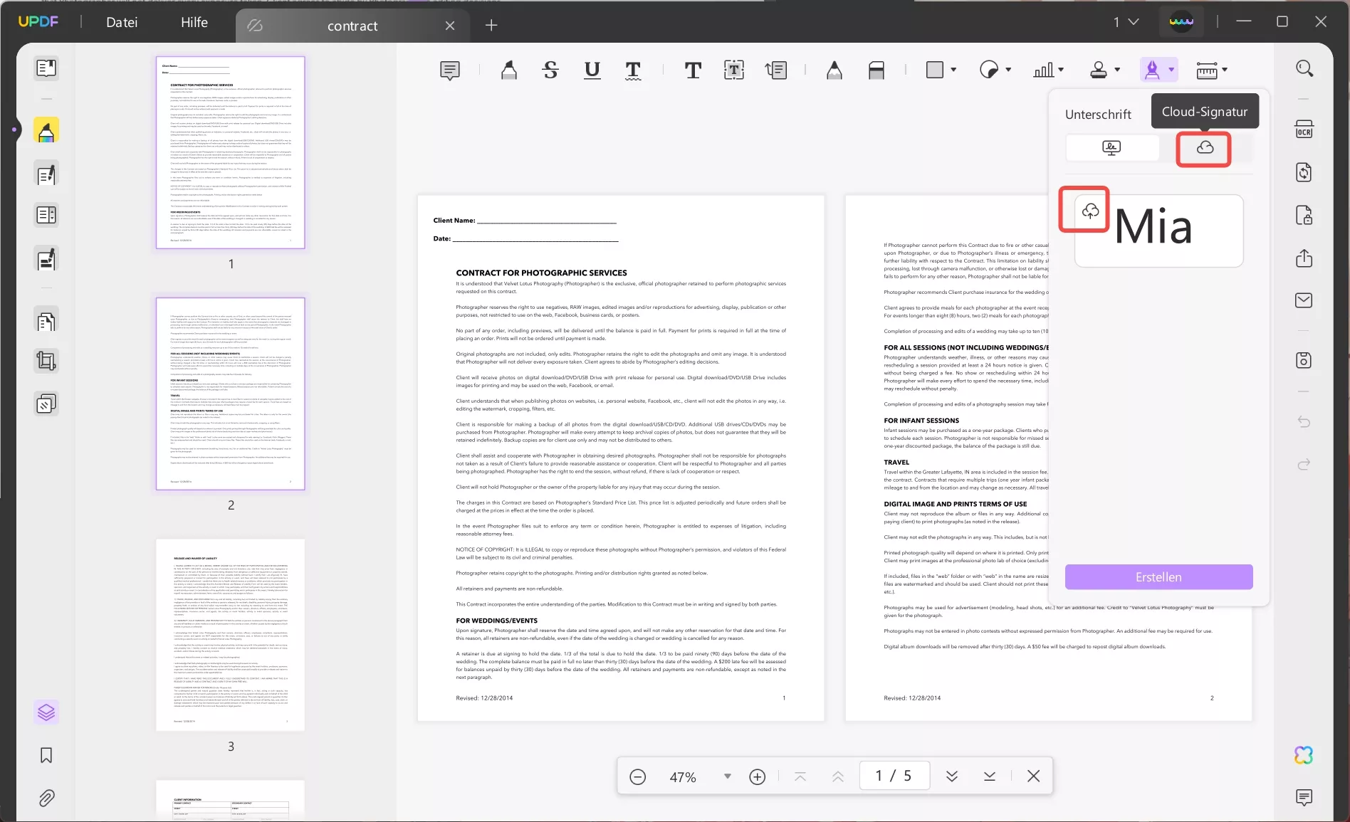
Task: Expand the signature tool dropdown arrow
Action: click(x=1171, y=70)
